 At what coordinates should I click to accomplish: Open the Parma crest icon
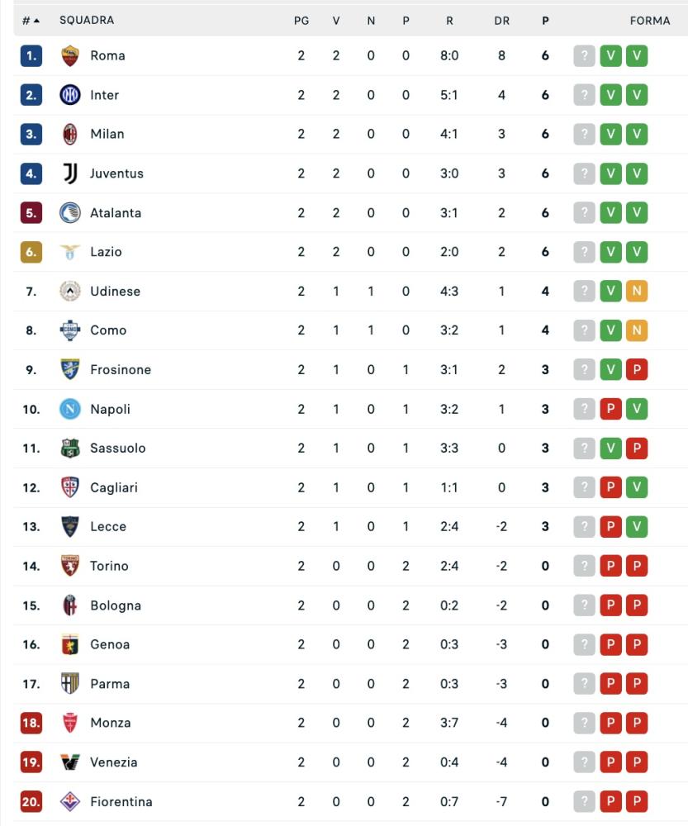click(x=70, y=683)
